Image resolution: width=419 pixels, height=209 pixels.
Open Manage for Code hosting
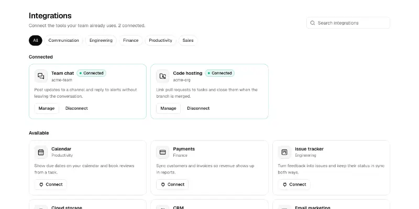(x=168, y=109)
